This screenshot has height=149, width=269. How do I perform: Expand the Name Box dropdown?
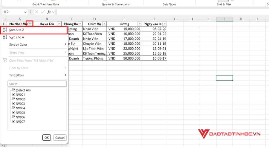[25, 12]
